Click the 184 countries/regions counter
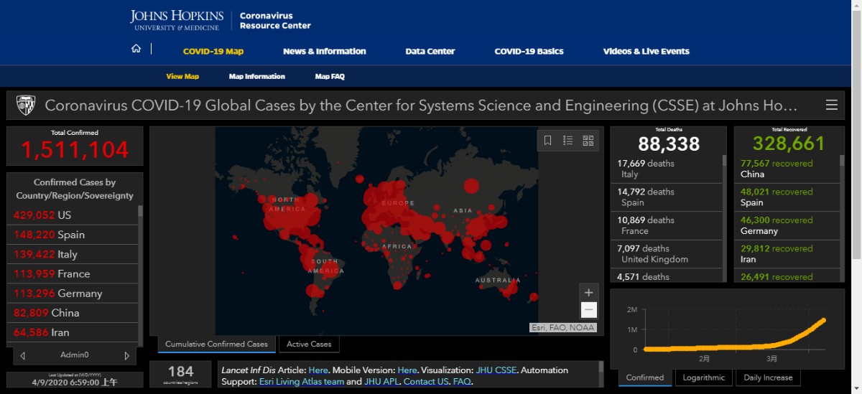 [x=180, y=373]
